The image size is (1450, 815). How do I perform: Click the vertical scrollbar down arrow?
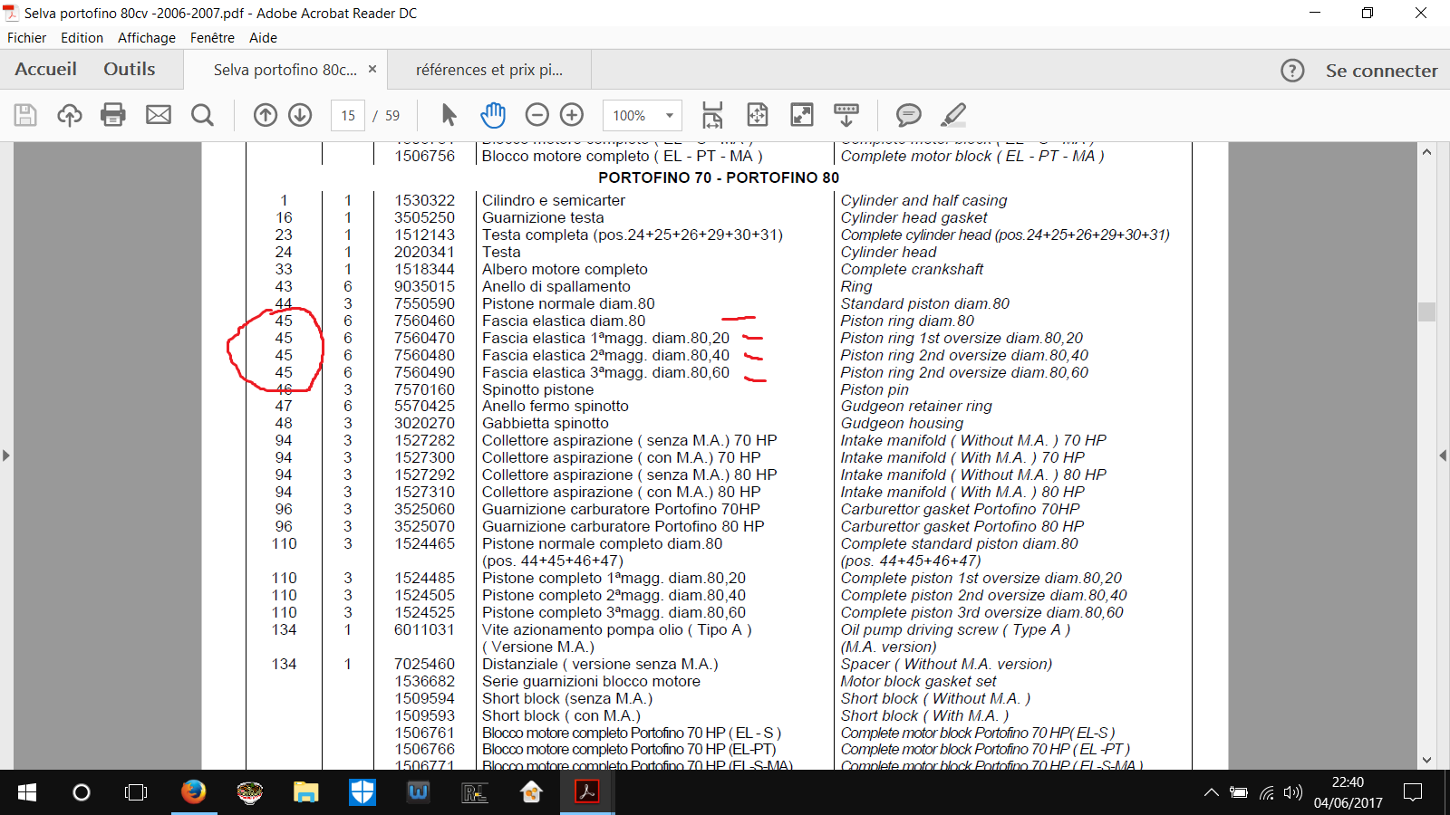click(x=1426, y=761)
